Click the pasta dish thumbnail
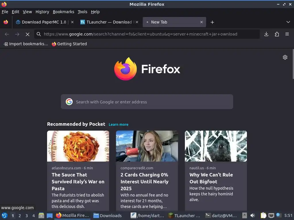The image size is (294, 220). (78, 146)
